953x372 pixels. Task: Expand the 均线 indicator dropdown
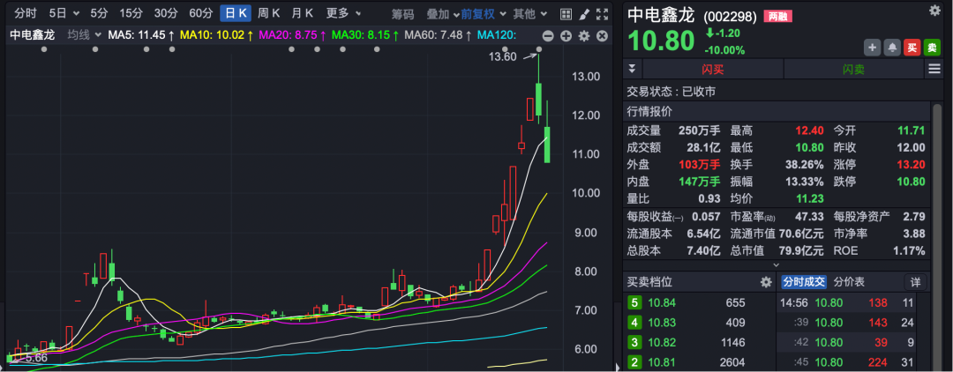pos(84,35)
